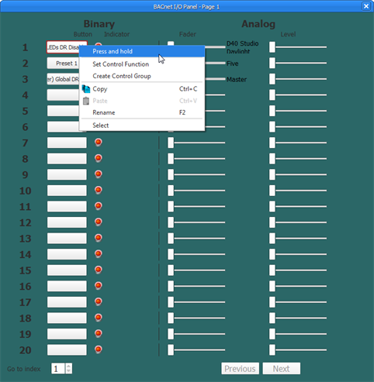Viewport: 374px width, 382px height.
Task: Click the Next page button
Action: [x=282, y=369]
